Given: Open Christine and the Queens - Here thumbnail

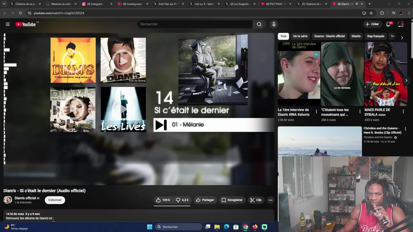Looking at the screenshot, I should click(x=320, y=141).
